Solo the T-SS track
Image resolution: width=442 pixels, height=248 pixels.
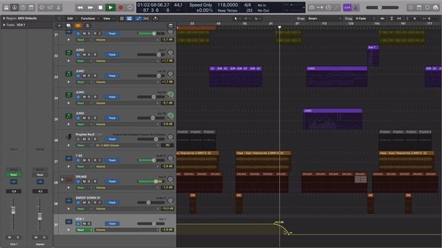point(89,161)
